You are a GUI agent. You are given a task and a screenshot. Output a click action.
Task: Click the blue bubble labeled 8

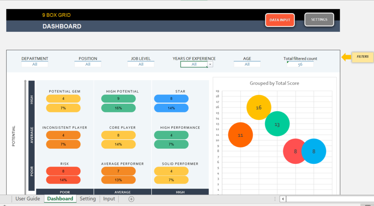pos(314,151)
